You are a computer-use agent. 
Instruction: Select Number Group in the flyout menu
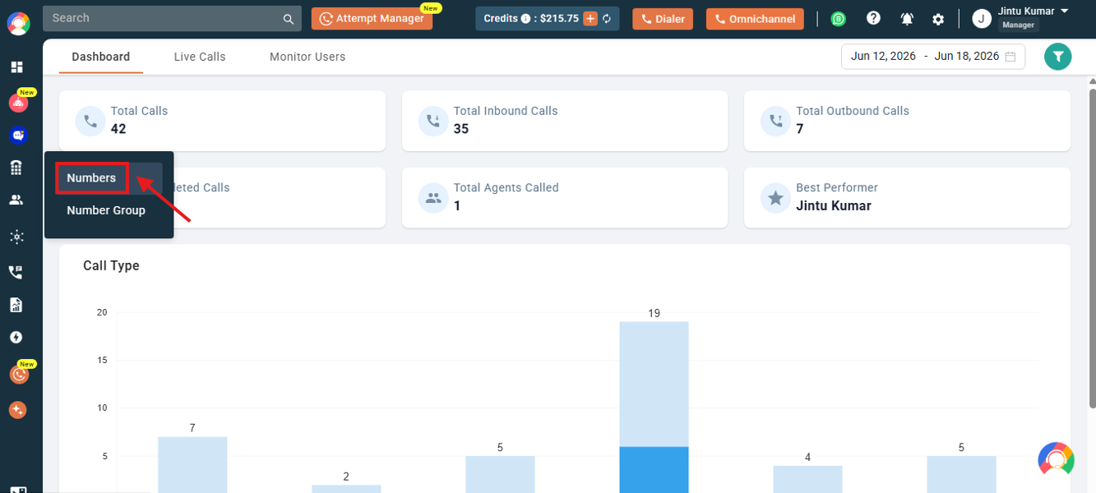coord(106,210)
